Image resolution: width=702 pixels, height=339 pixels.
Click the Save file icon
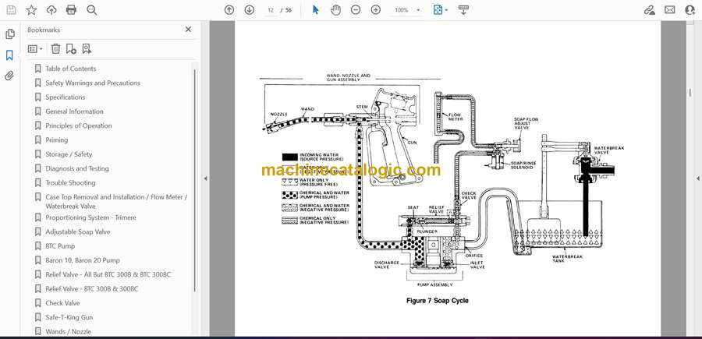tap(11, 10)
